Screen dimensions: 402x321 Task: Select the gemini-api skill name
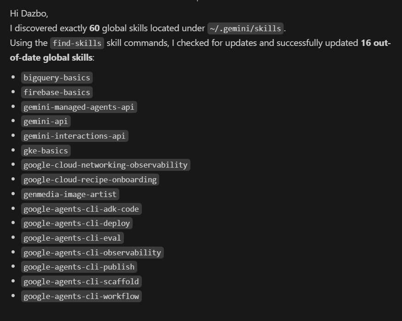(45, 121)
